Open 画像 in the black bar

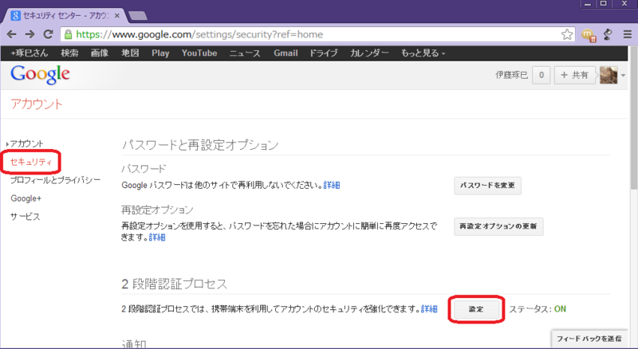pos(100,53)
